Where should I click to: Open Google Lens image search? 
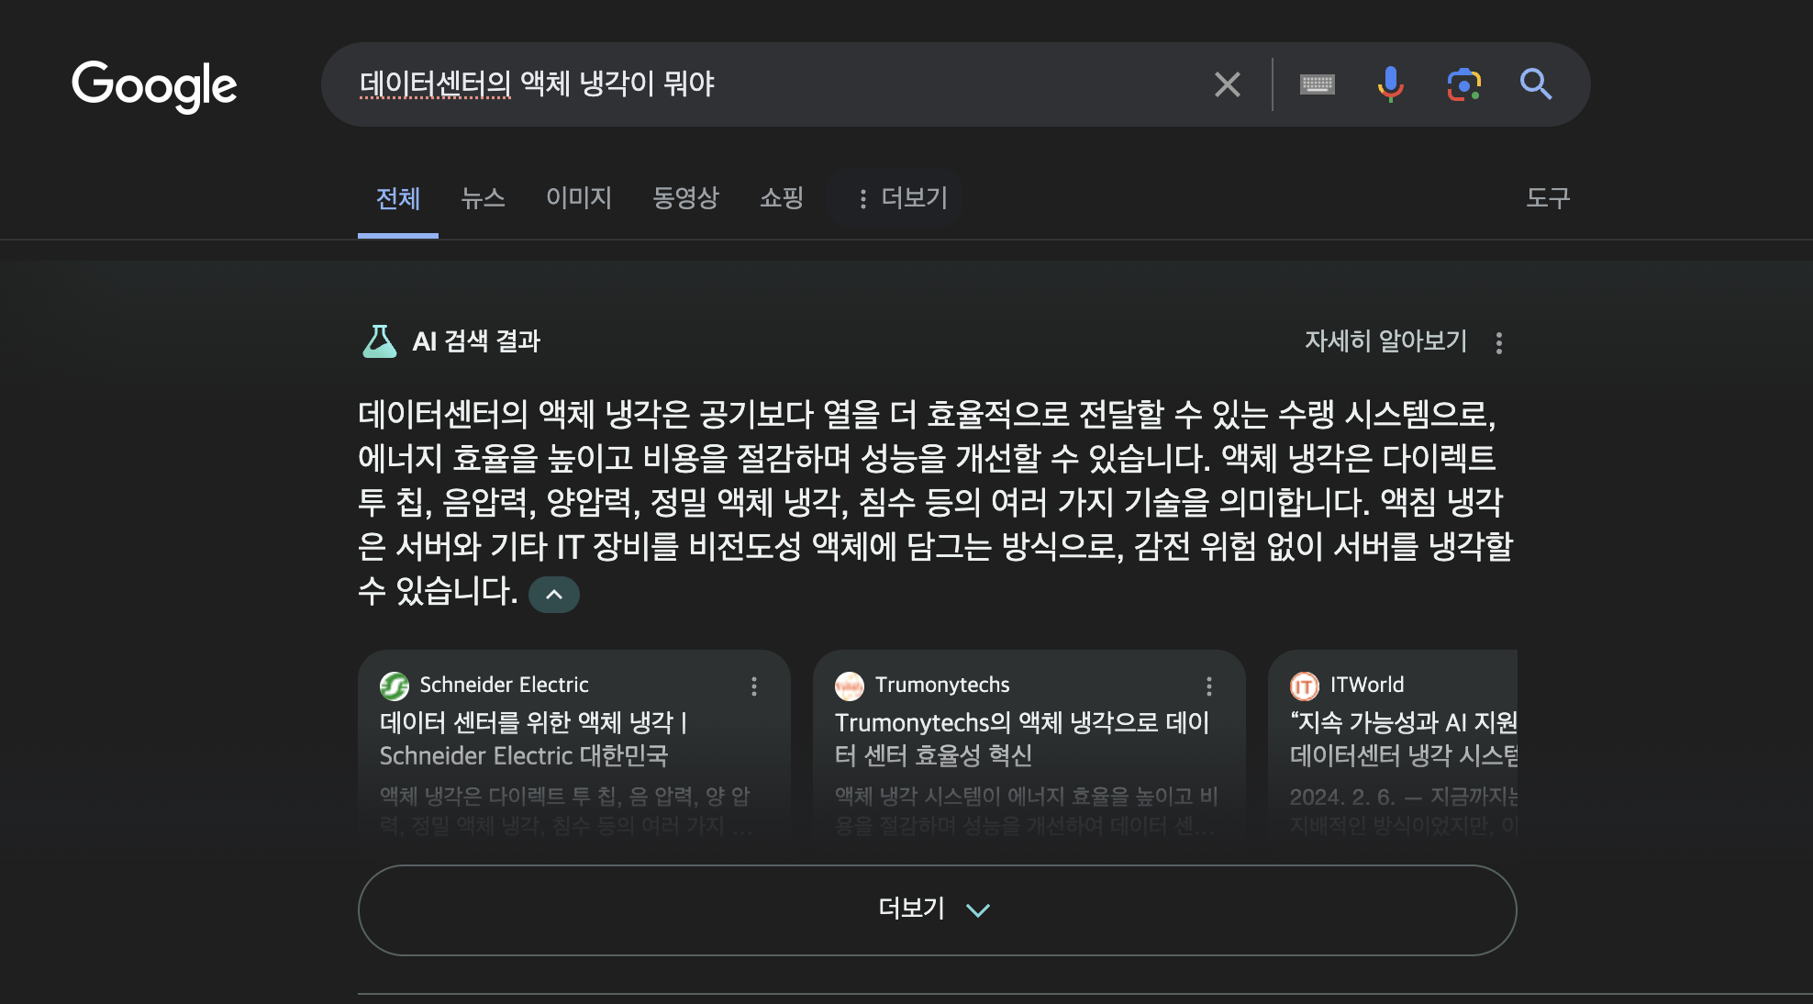point(1463,84)
